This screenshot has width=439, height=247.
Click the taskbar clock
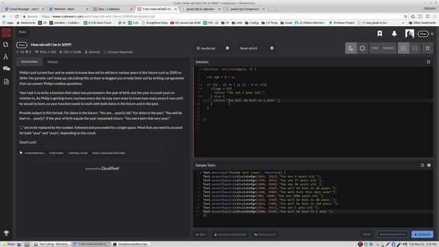423,244
